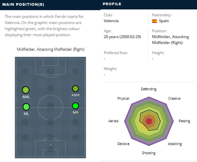Click the center circle spot on the pitch
Screen dimensions: 197x162
[50, 107]
